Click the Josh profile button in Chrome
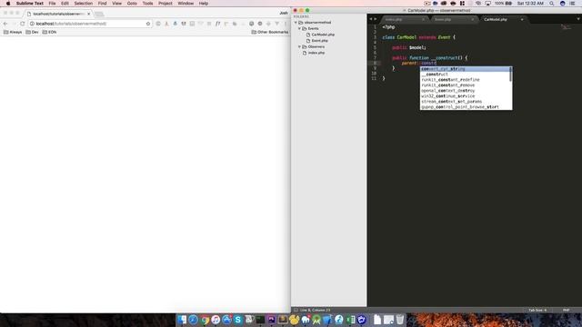Viewport: 582px width, 327px height. click(x=284, y=13)
